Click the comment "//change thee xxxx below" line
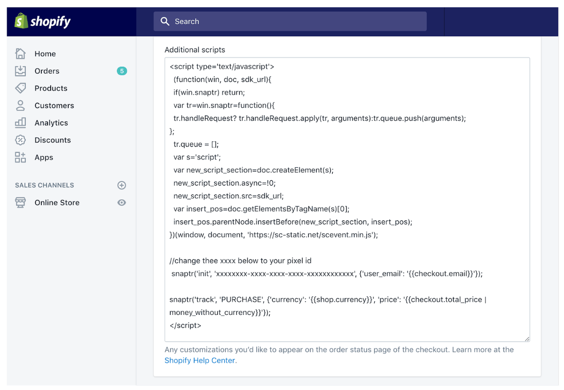The height and width of the screenshot is (390, 564). click(x=240, y=260)
